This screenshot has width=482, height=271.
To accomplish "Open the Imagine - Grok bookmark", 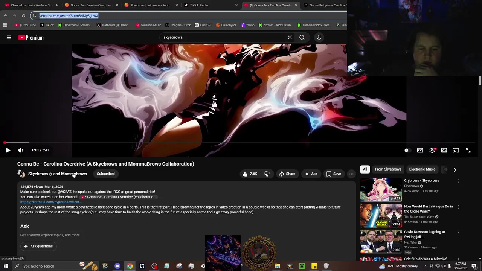I will pos(178,25).
